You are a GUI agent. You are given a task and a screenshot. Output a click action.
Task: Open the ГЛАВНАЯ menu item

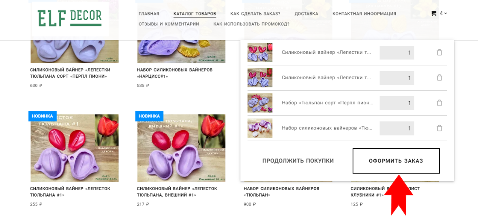[149, 14]
